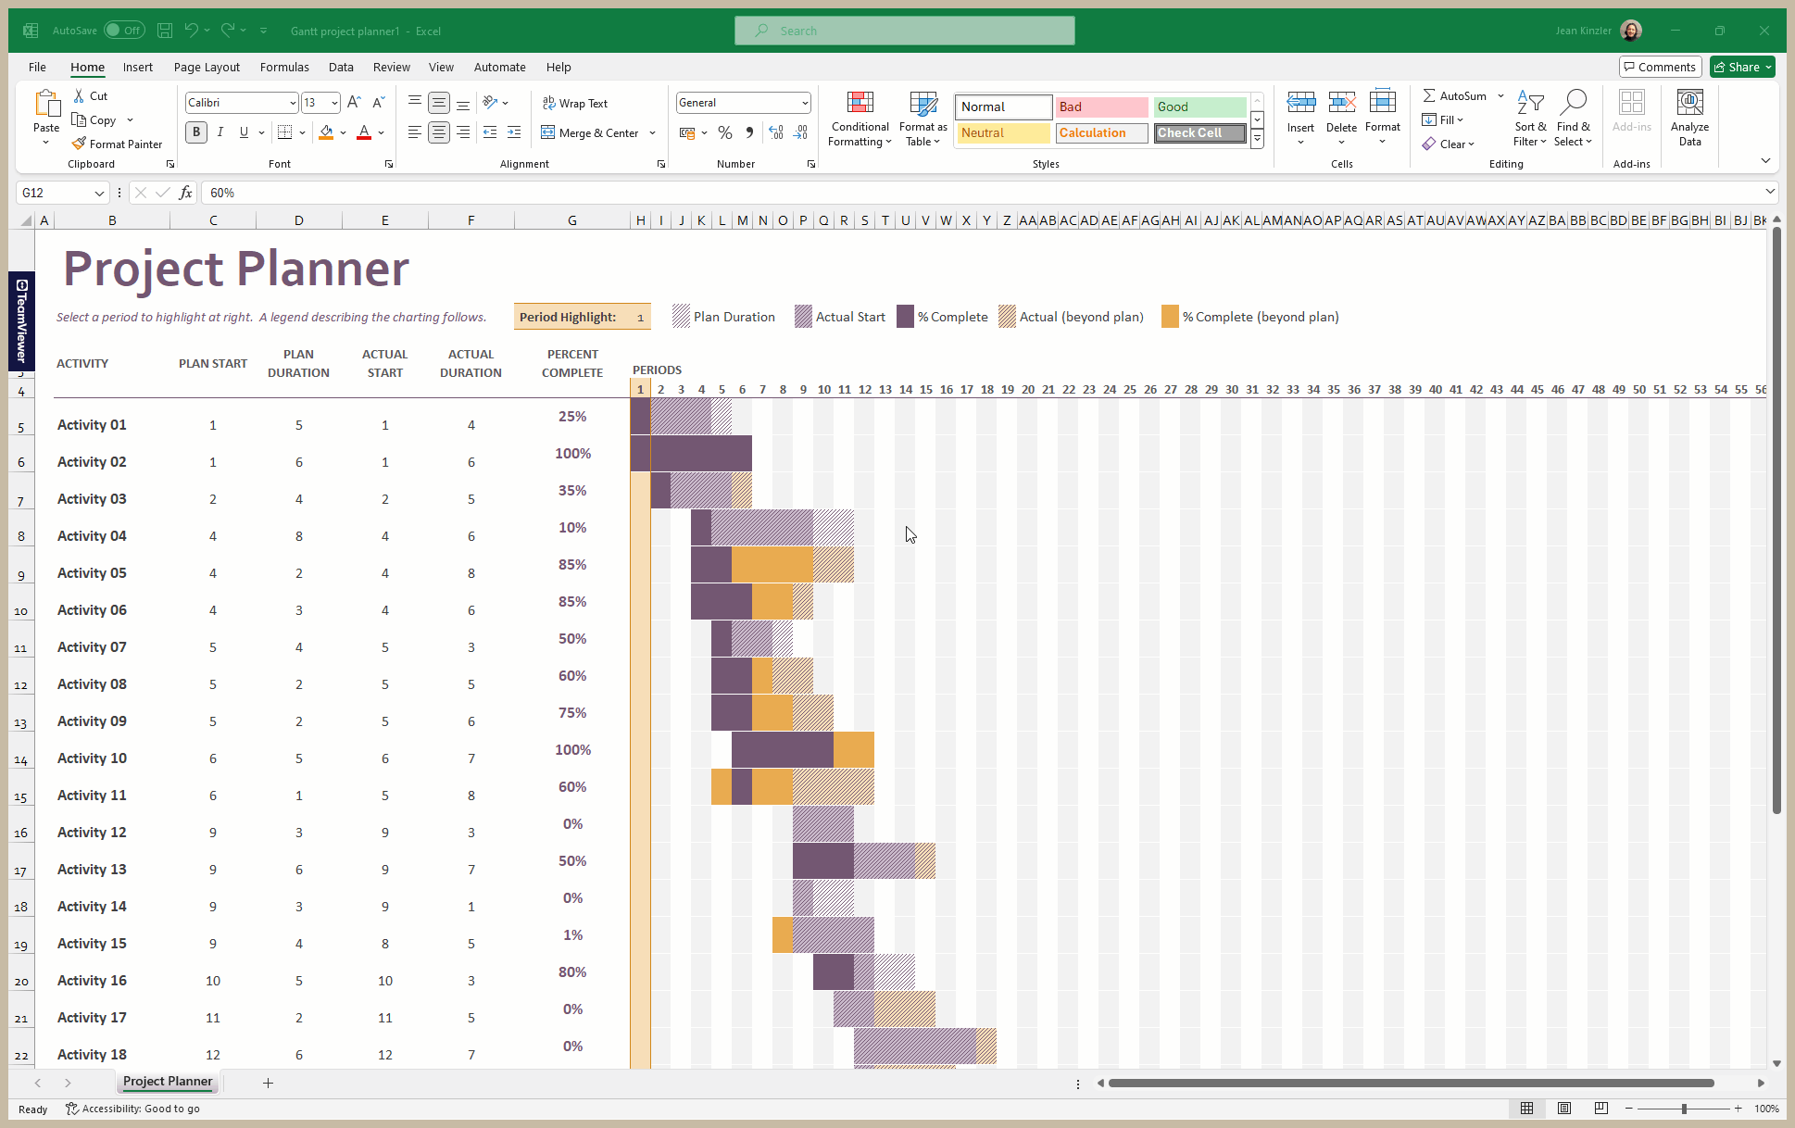Viewport: 1795px width, 1128px height.
Task: Toggle Wrap Text on
Action: tap(584, 101)
